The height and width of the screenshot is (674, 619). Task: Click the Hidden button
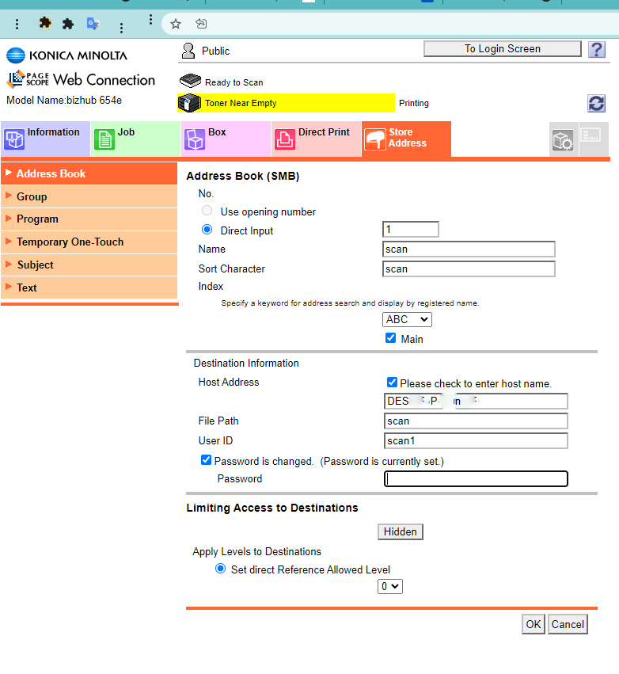[401, 531]
